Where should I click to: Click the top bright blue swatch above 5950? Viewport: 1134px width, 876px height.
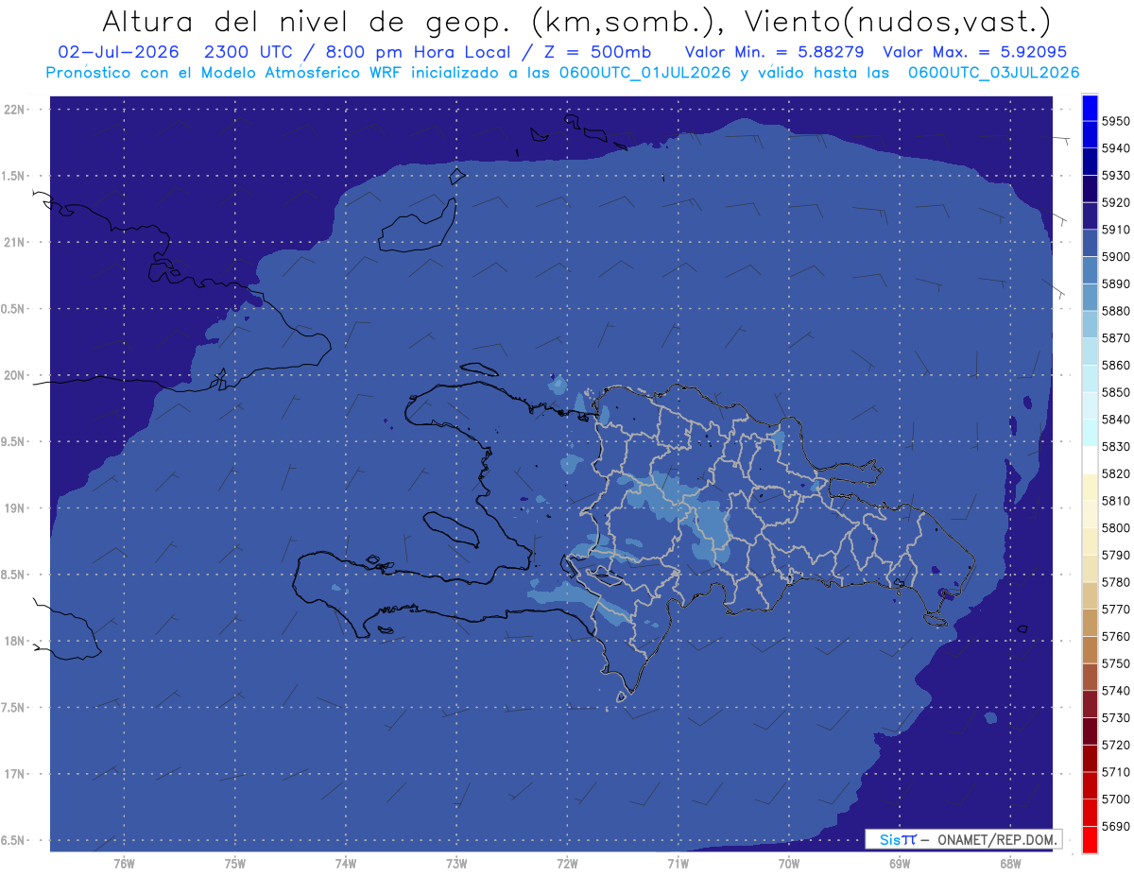pos(1090,108)
